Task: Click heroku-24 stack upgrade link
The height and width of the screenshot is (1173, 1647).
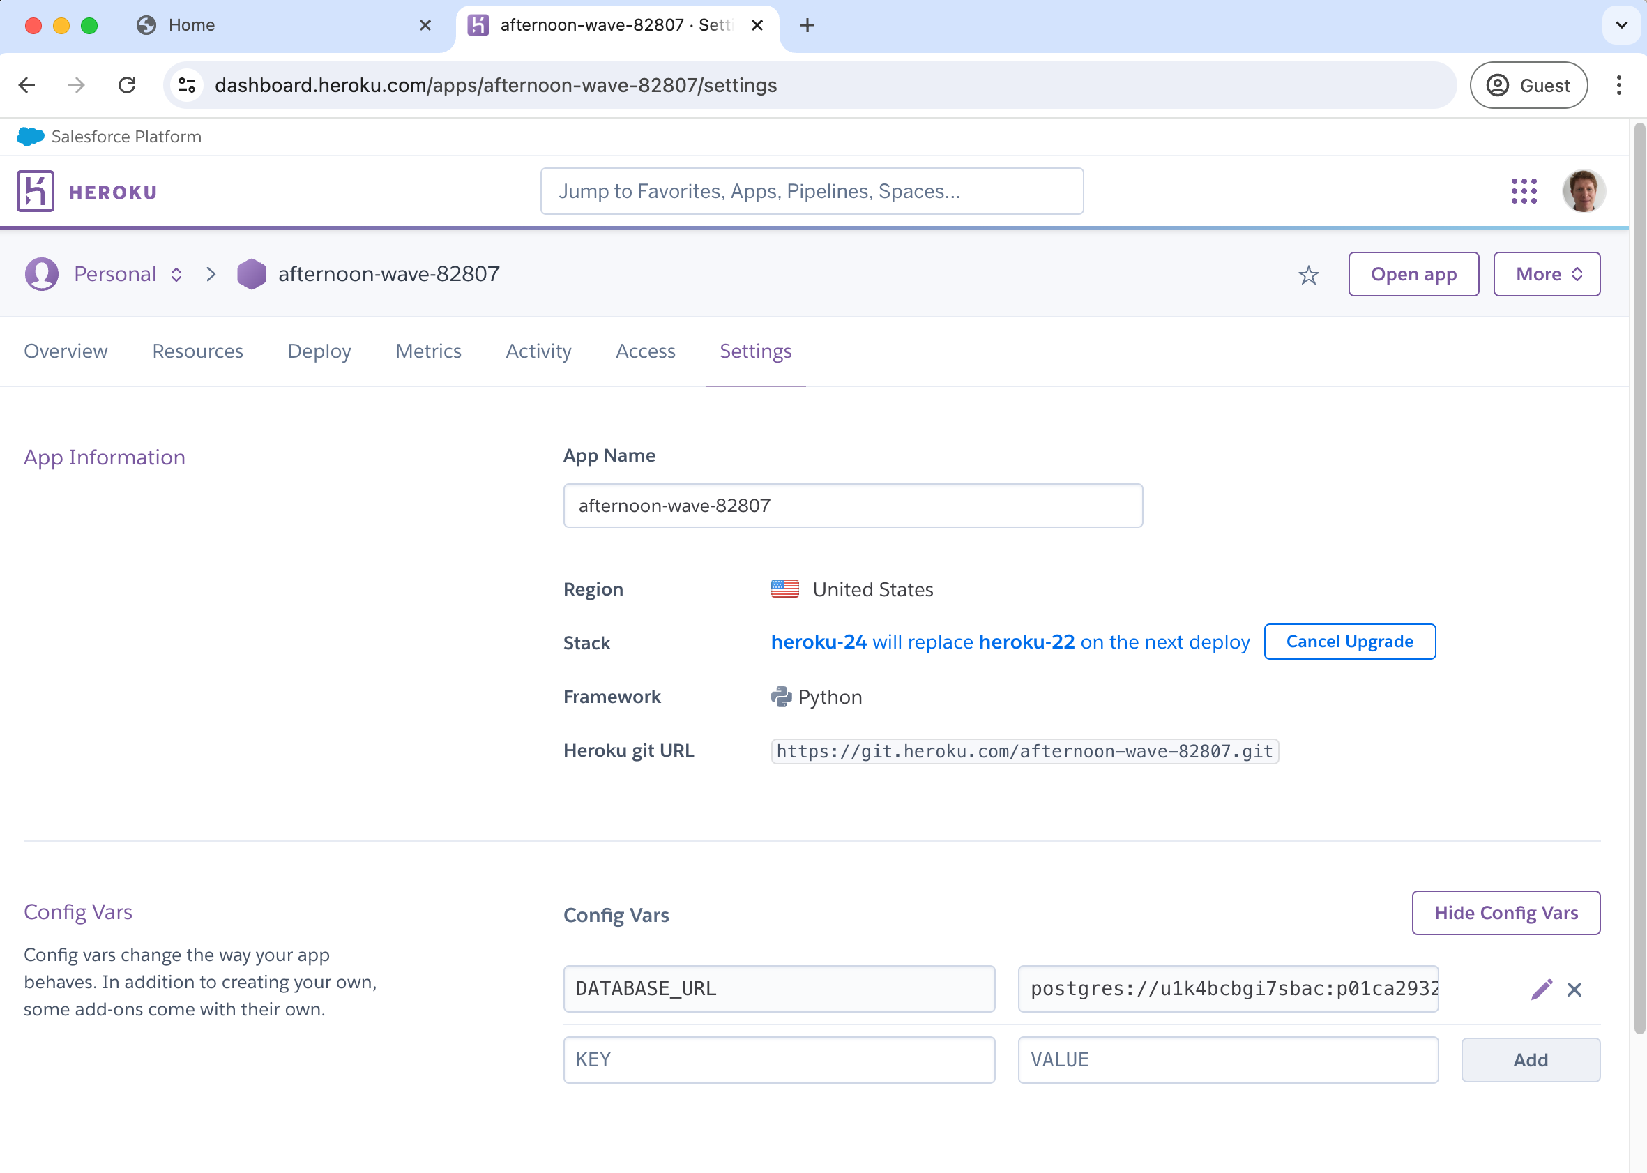Action: pyautogui.click(x=819, y=641)
